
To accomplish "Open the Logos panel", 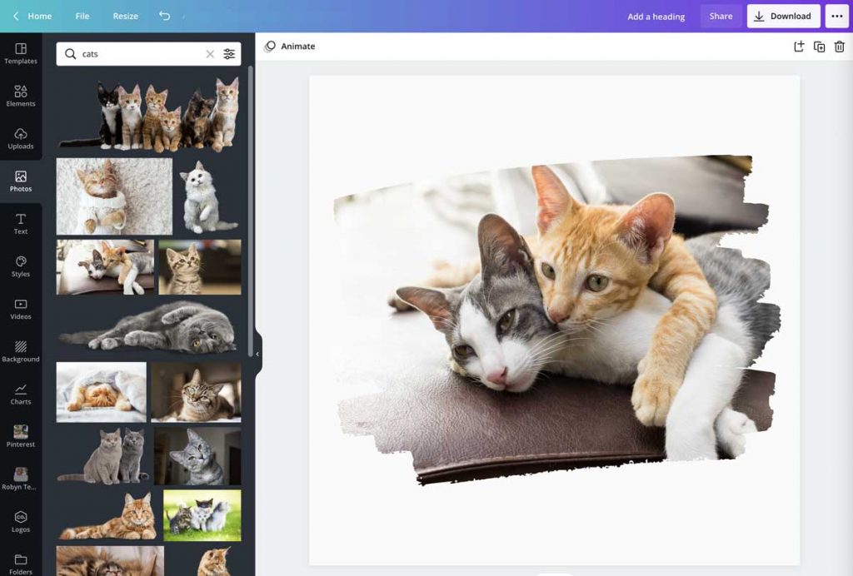I will coord(21,523).
